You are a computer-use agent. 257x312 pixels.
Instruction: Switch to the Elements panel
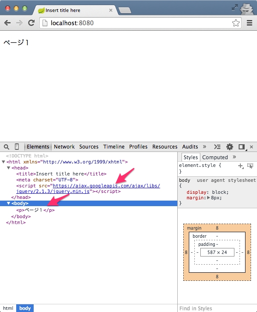coord(38,147)
